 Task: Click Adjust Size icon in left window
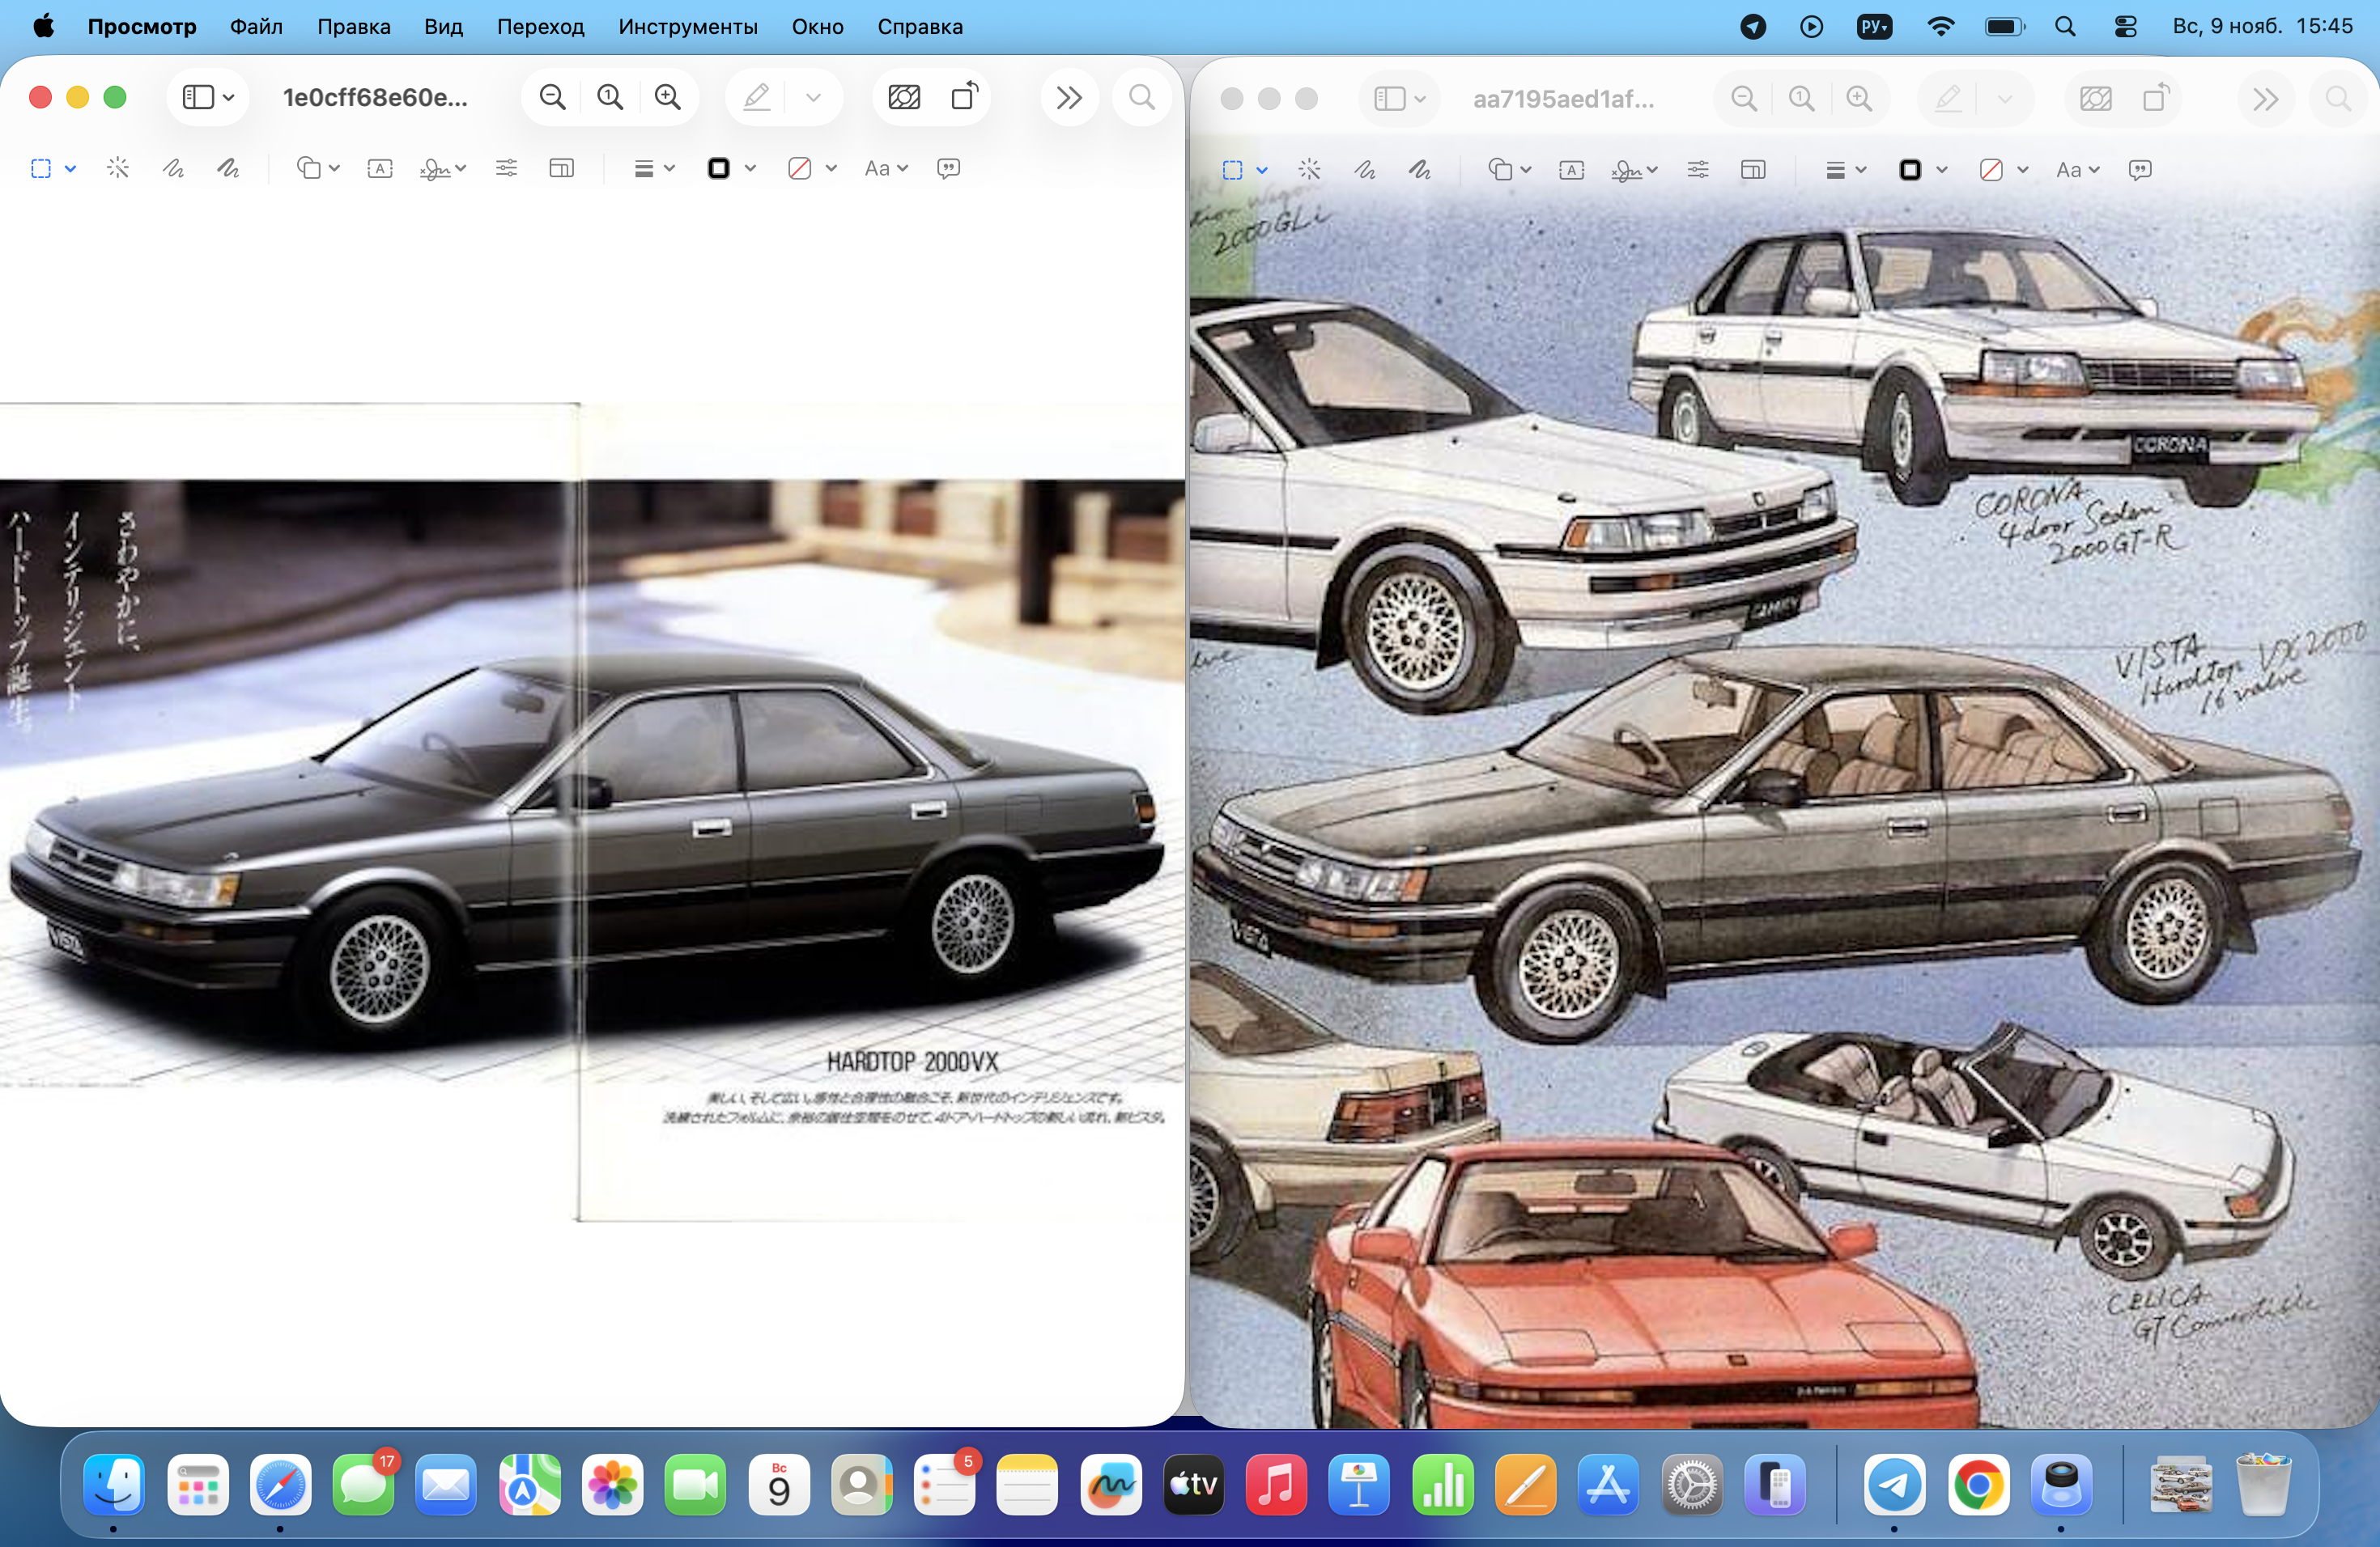562,168
